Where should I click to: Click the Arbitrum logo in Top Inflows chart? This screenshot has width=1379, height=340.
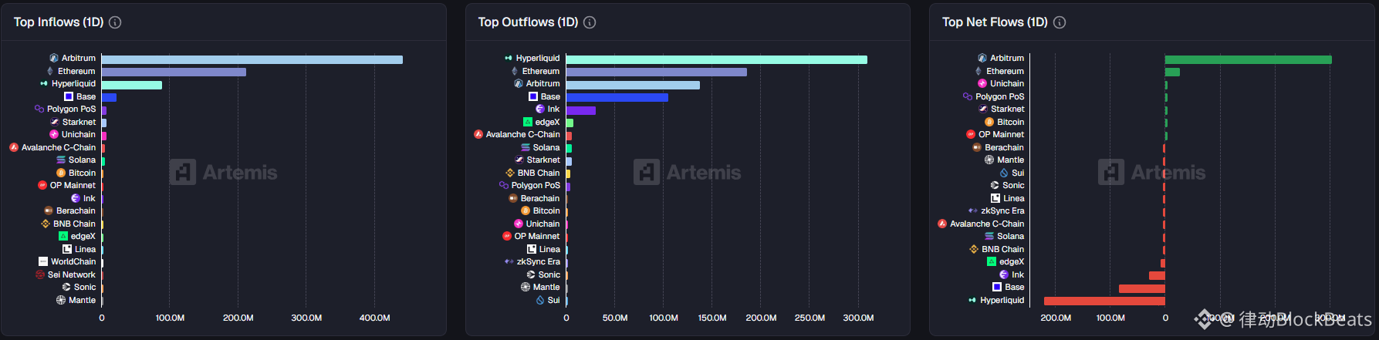(x=54, y=58)
